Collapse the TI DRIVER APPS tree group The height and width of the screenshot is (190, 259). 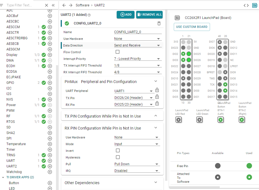coord(3,177)
